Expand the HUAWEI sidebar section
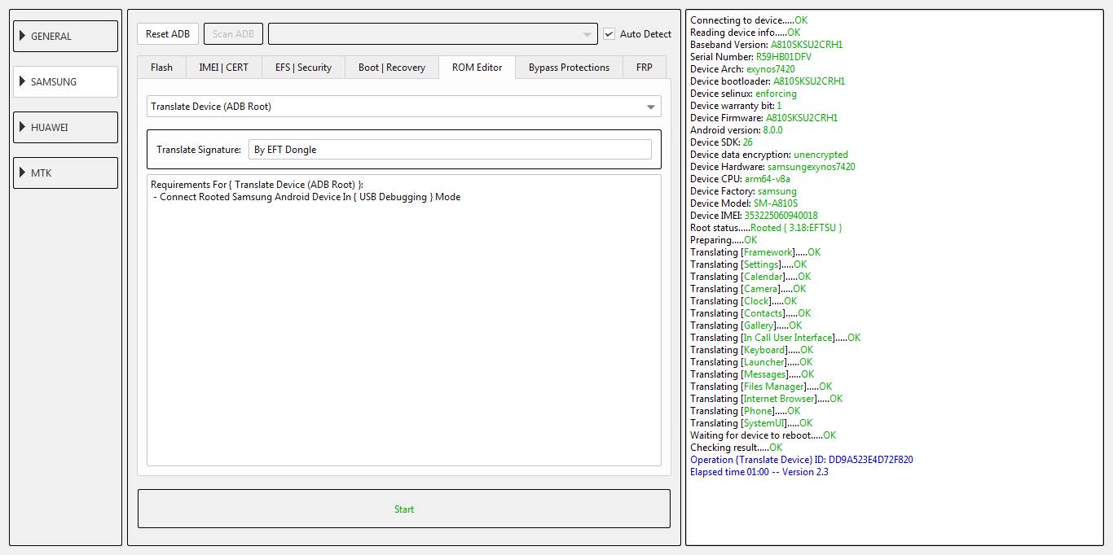The height and width of the screenshot is (555, 1113). 66,127
